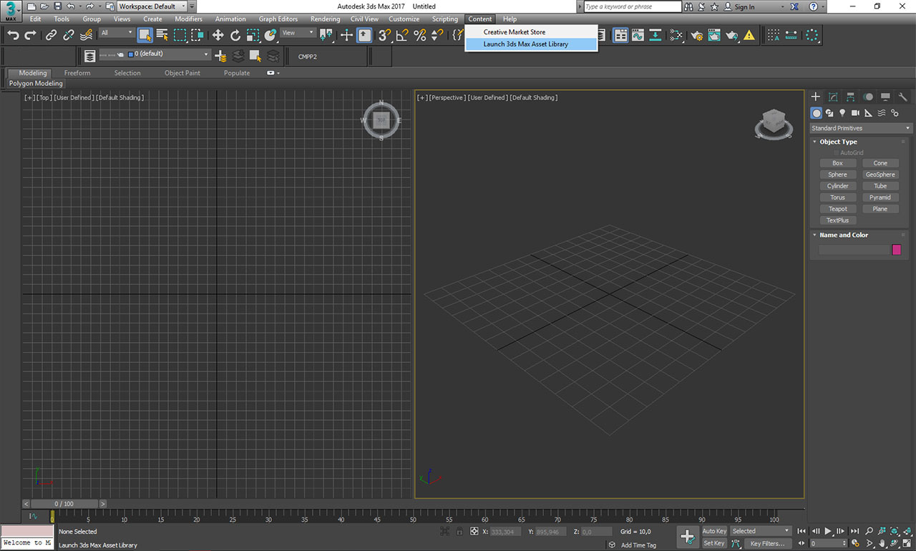Click the Key Filters button
The width and height of the screenshot is (916, 551).
coord(767,543)
